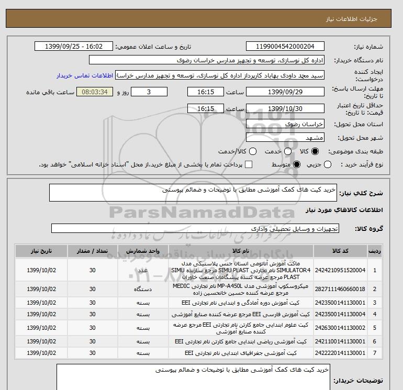Click product code 2422220141130001
This screenshot has width=403, height=390.
coord(340,353)
